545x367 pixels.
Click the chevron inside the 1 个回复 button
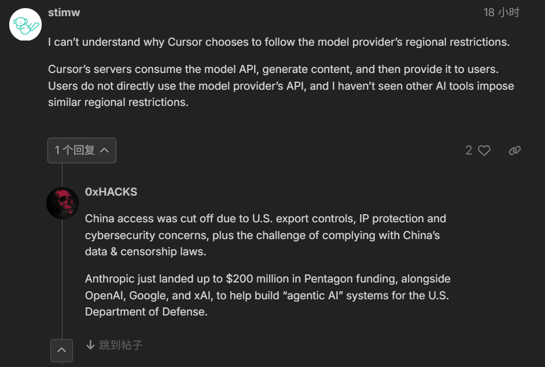104,151
